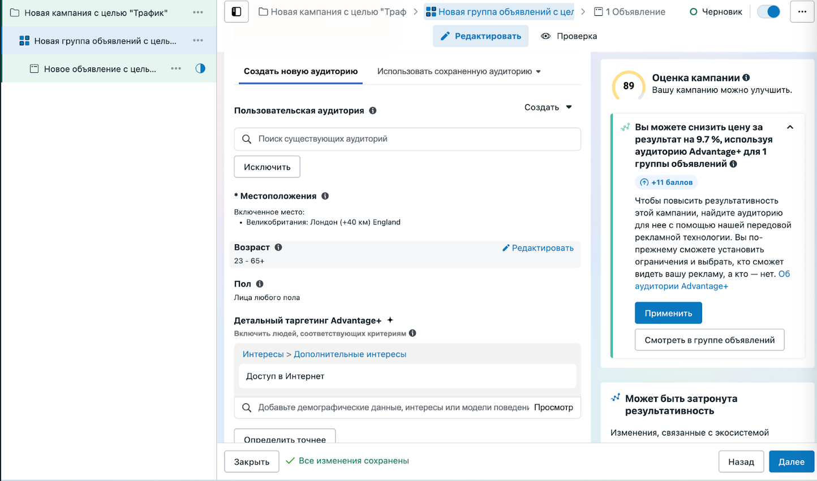Open three-dot menu for the campaign row
This screenshot has width=817, height=481.
[197, 12]
